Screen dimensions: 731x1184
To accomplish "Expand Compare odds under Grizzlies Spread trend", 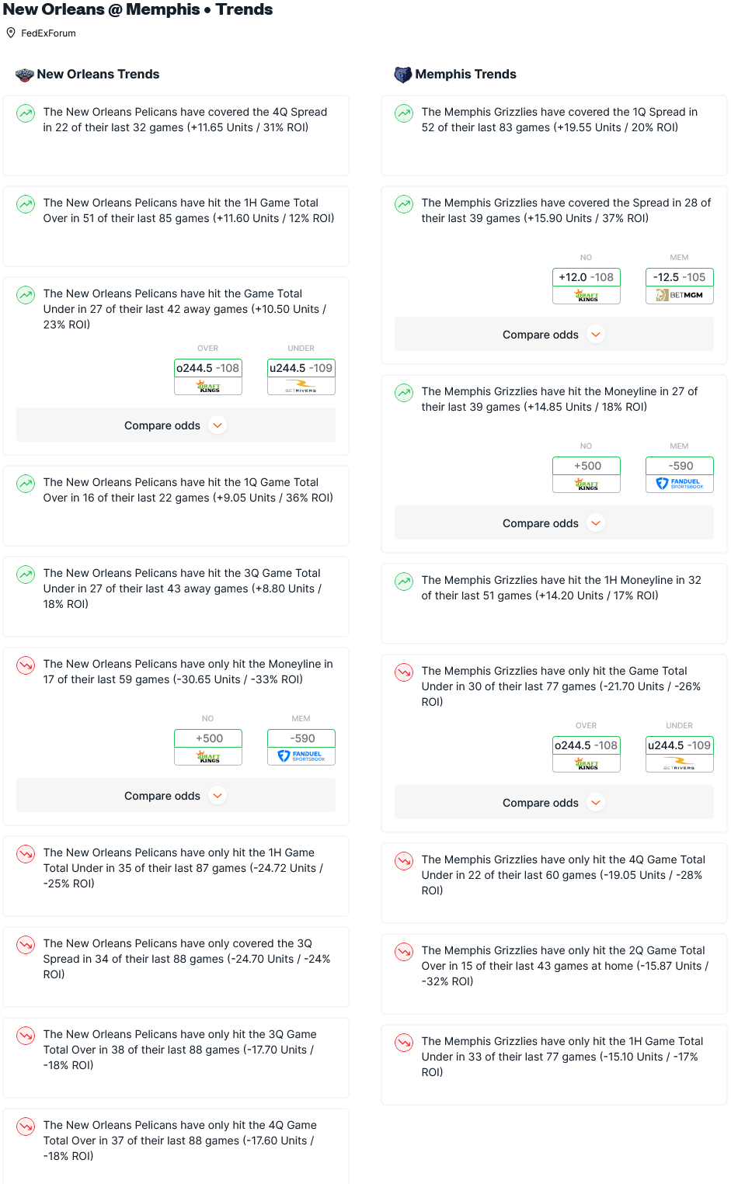I will tap(554, 335).
